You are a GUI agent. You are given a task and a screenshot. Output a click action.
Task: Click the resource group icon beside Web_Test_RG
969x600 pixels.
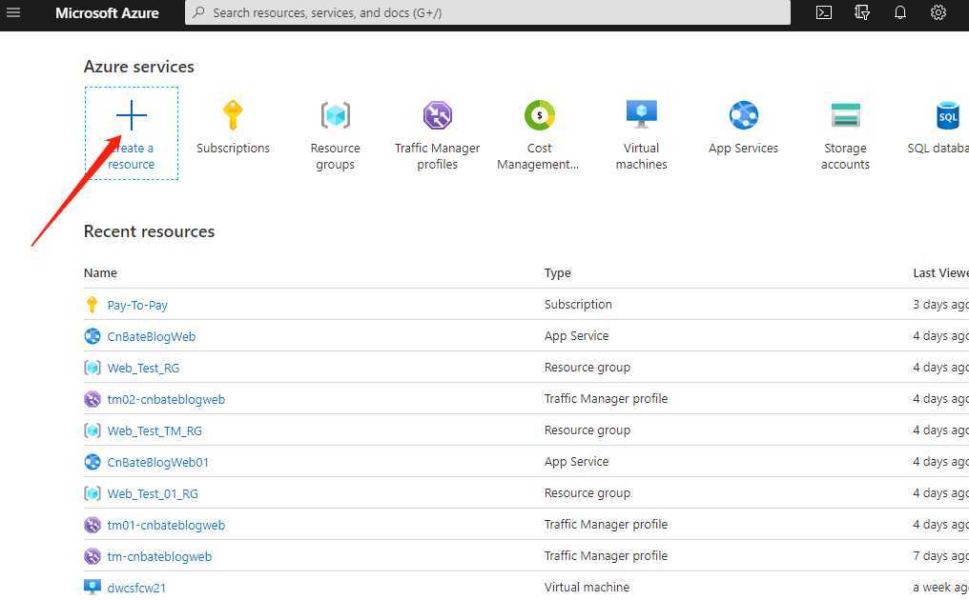click(93, 368)
